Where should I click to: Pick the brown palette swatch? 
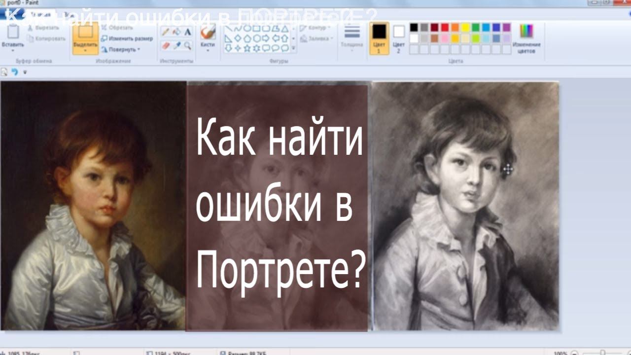coord(434,38)
